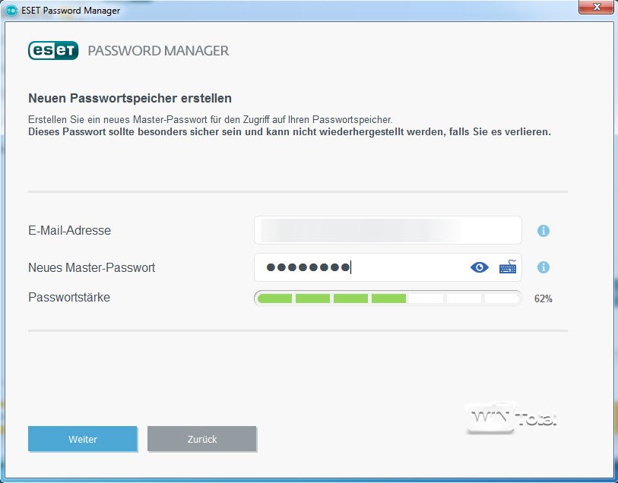Click the 62% strength value
This screenshot has width=618, height=483.
point(543,298)
